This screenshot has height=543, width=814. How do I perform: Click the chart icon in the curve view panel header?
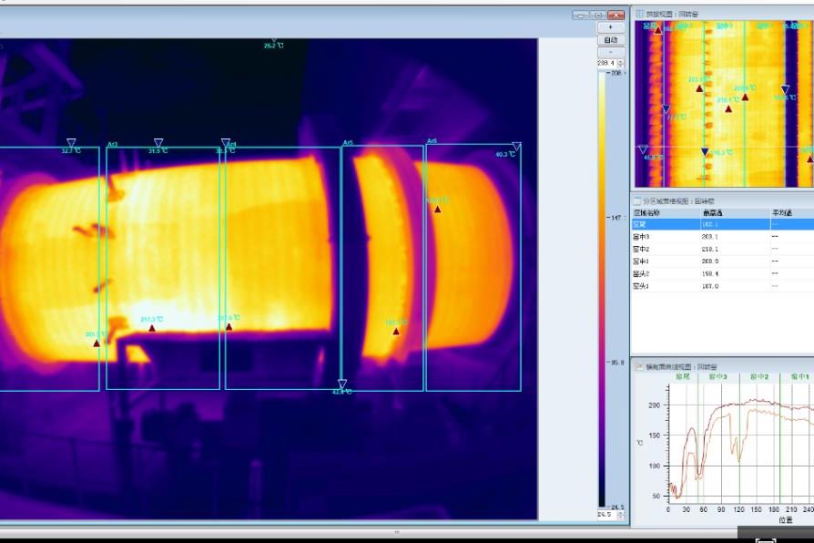pyautogui.click(x=638, y=366)
